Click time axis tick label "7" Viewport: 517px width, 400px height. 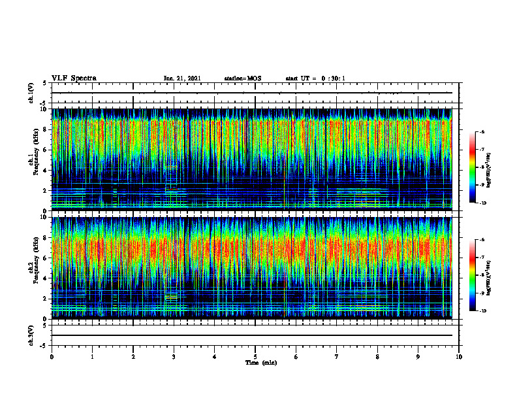click(337, 357)
